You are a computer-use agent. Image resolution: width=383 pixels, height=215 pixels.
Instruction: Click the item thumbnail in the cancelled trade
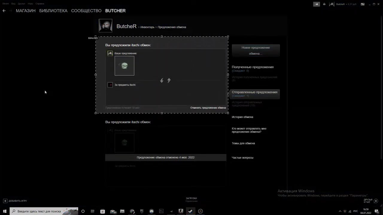(x=124, y=143)
